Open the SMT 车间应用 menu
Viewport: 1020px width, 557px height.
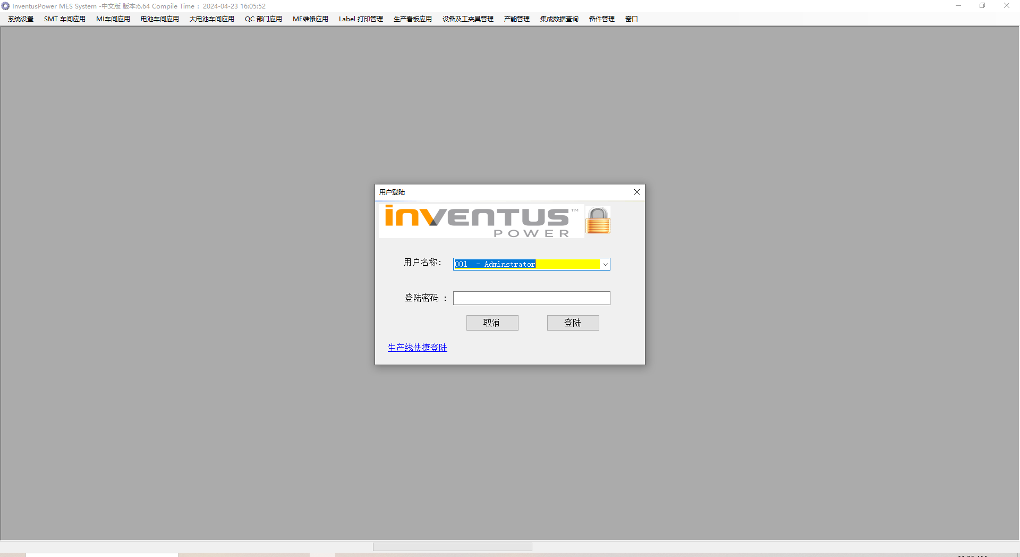(65, 19)
